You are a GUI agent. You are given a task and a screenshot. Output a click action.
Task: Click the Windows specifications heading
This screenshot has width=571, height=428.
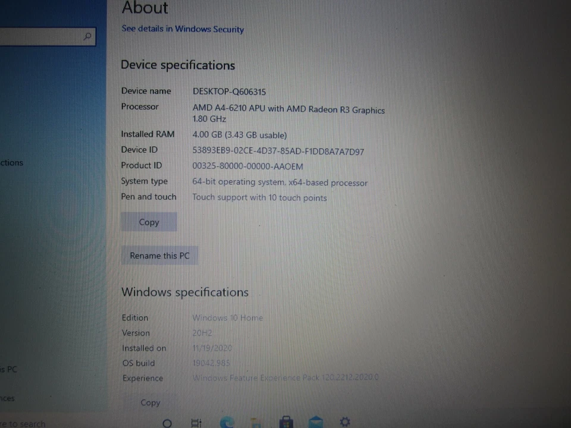184,292
